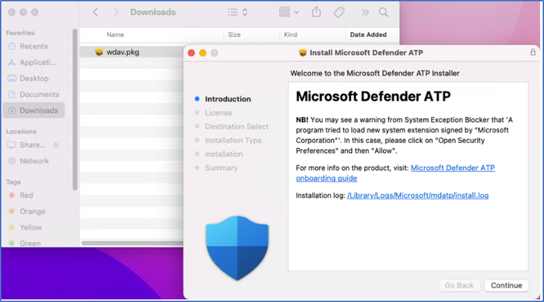Close the Defender installer window
The height and width of the screenshot is (302, 544).
191,53
